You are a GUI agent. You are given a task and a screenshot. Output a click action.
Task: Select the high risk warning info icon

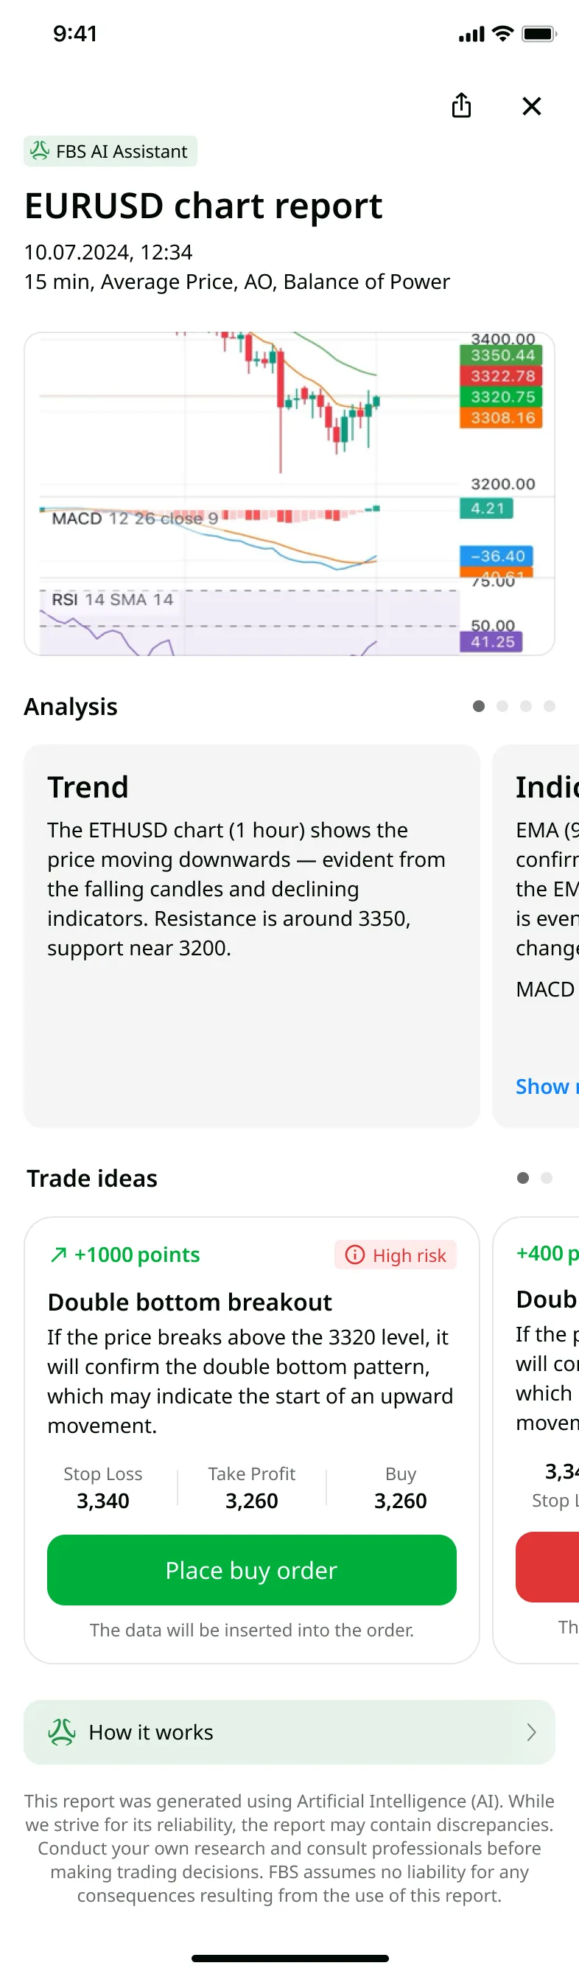click(354, 1255)
